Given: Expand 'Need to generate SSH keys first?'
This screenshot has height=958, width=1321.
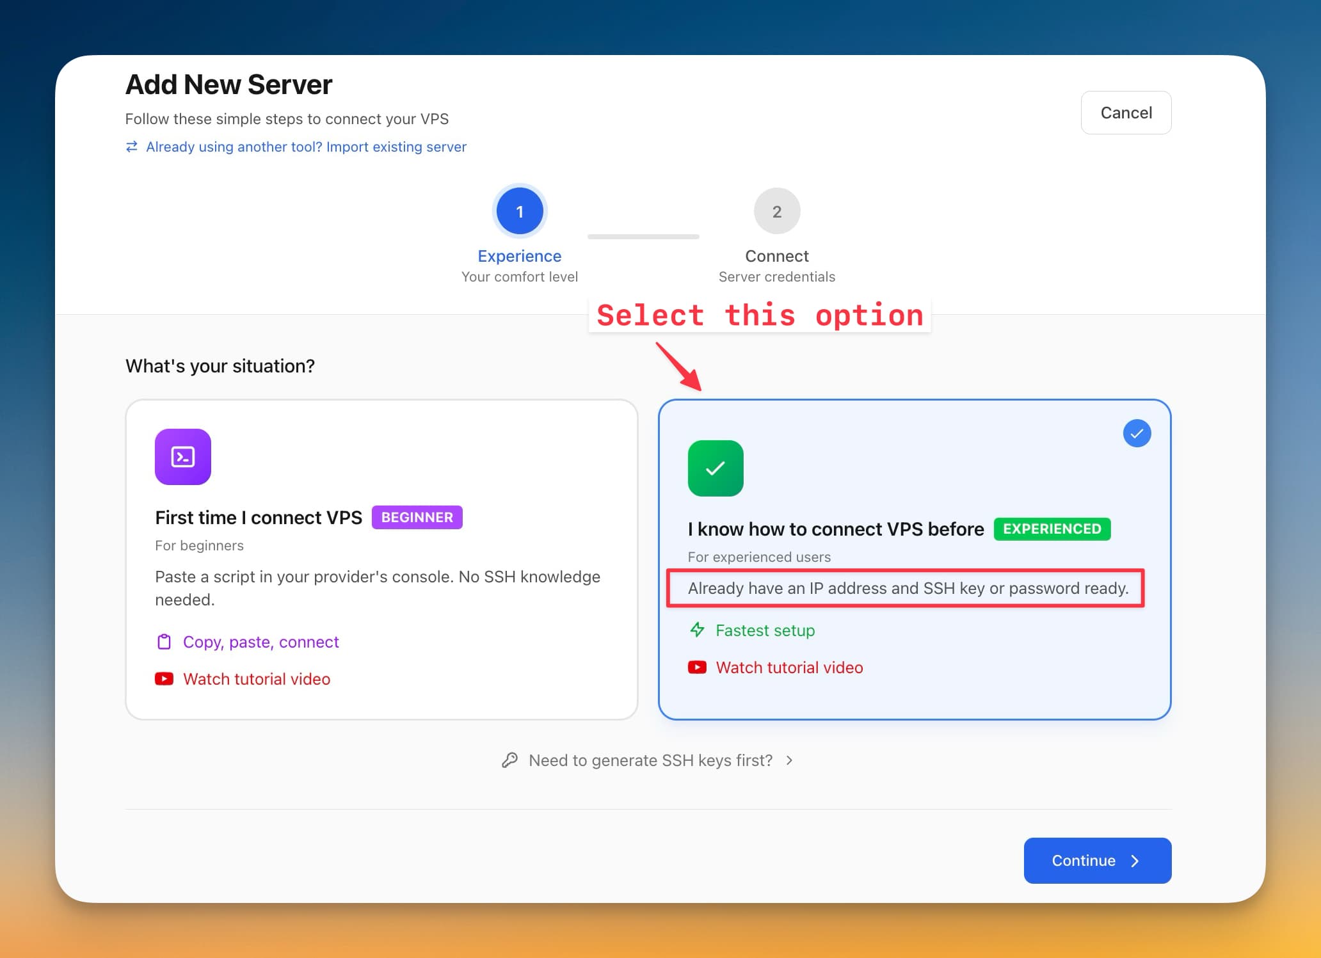Looking at the screenshot, I should 650,760.
